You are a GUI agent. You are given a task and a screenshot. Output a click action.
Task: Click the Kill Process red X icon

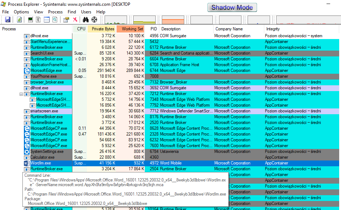(75, 20)
